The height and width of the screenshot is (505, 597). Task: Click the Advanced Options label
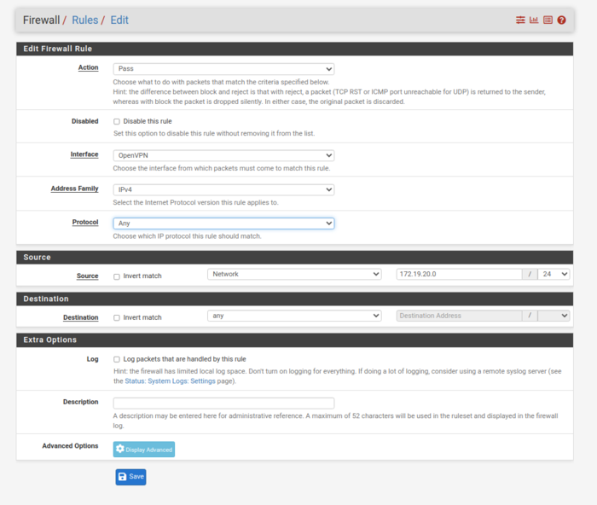pyautogui.click(x=70, y=445)
